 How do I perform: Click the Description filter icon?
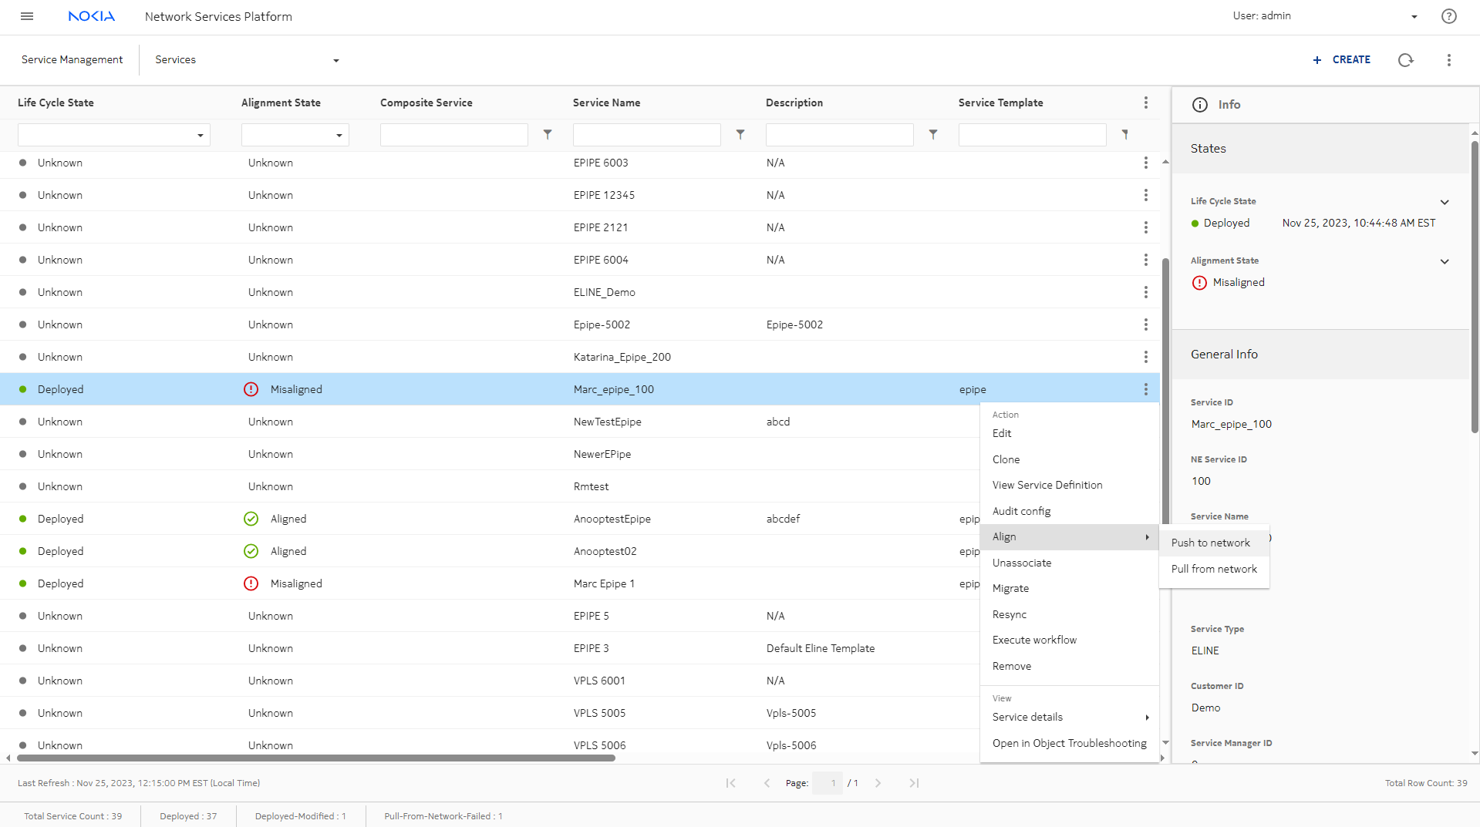tap(933, 135)
